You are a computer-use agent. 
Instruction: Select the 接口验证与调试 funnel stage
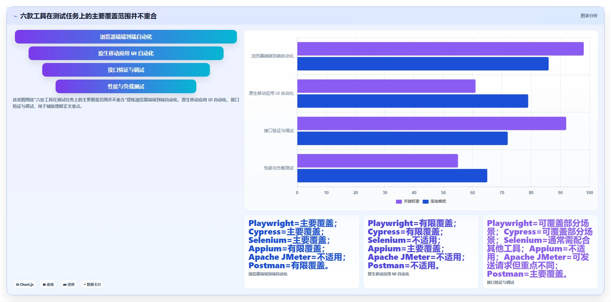tap(126, 70)
